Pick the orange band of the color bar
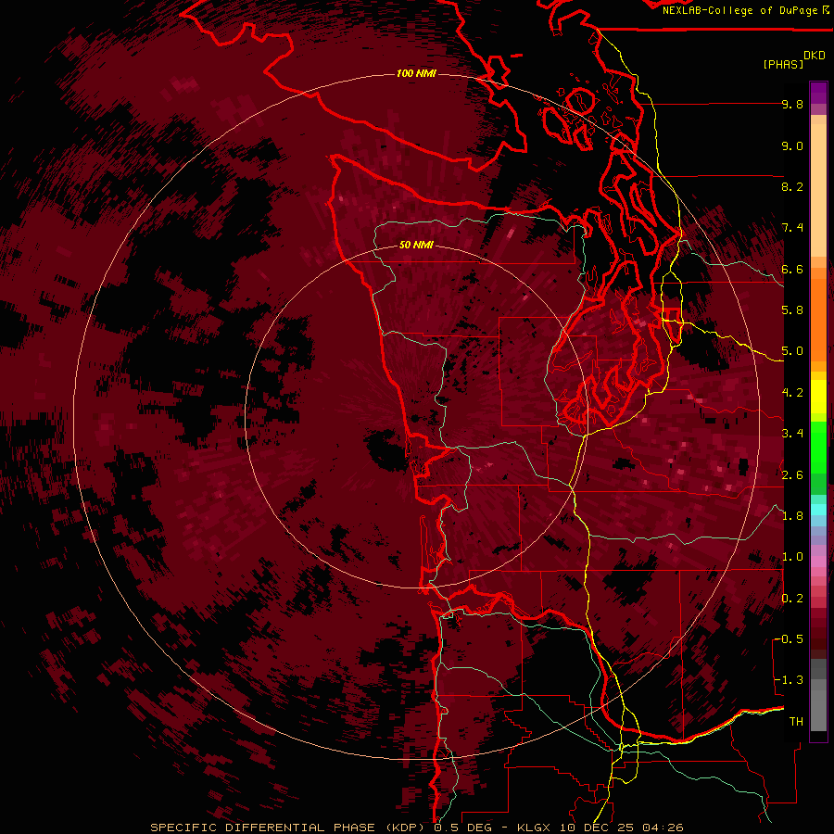The height and width of the screenshot is (834, 834). coord(818,319)
